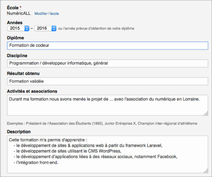Click the 'Exemples : Président de l'Association' hint
The image size is (212, 177).
(x=102, y=123)
